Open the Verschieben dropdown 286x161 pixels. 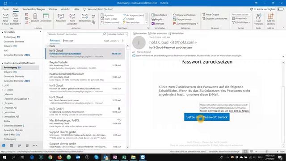(160, 15)
